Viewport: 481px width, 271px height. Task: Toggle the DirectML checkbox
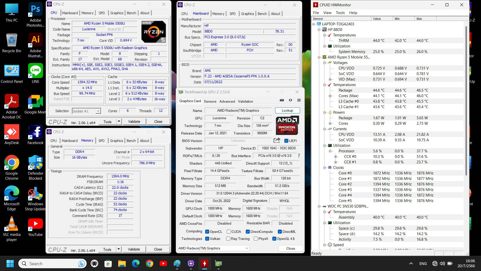pyautogui.click(x=280, y=232)
